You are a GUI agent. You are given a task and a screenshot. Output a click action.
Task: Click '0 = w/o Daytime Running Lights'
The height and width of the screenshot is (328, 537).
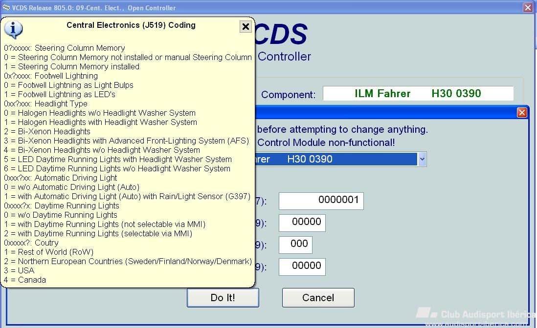click(x=61, y=215)
